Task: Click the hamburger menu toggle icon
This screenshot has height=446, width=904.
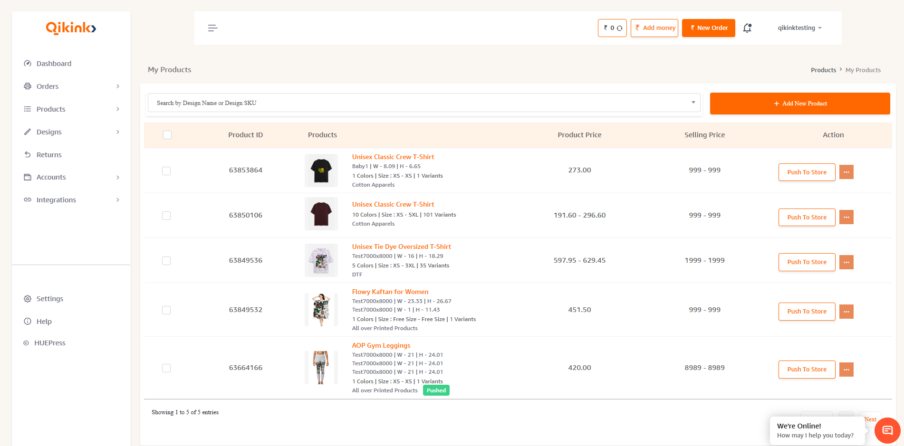Action: click(x=212, y=28)
